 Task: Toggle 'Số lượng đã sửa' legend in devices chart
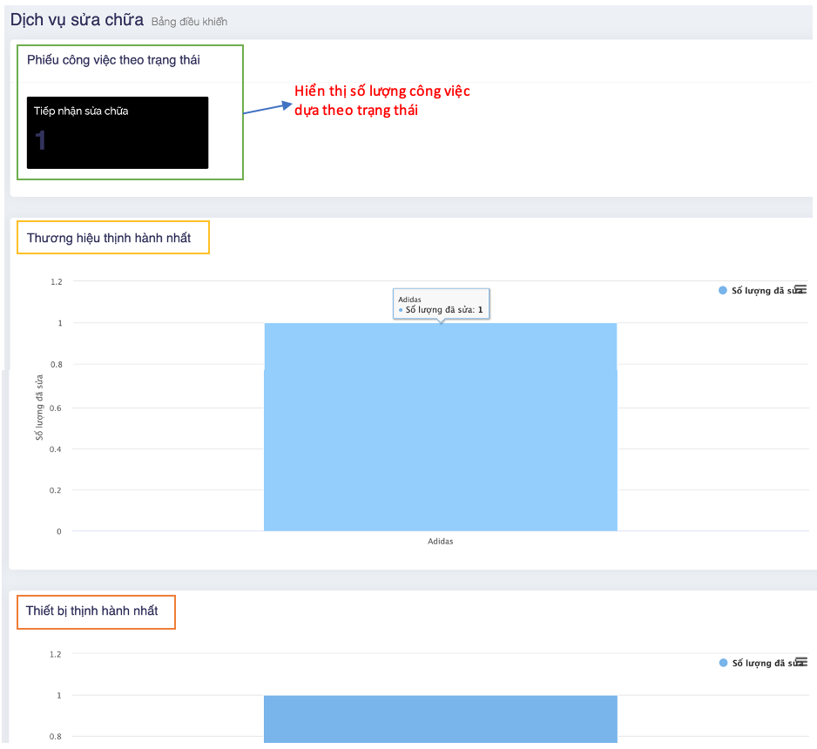(760, 664)
